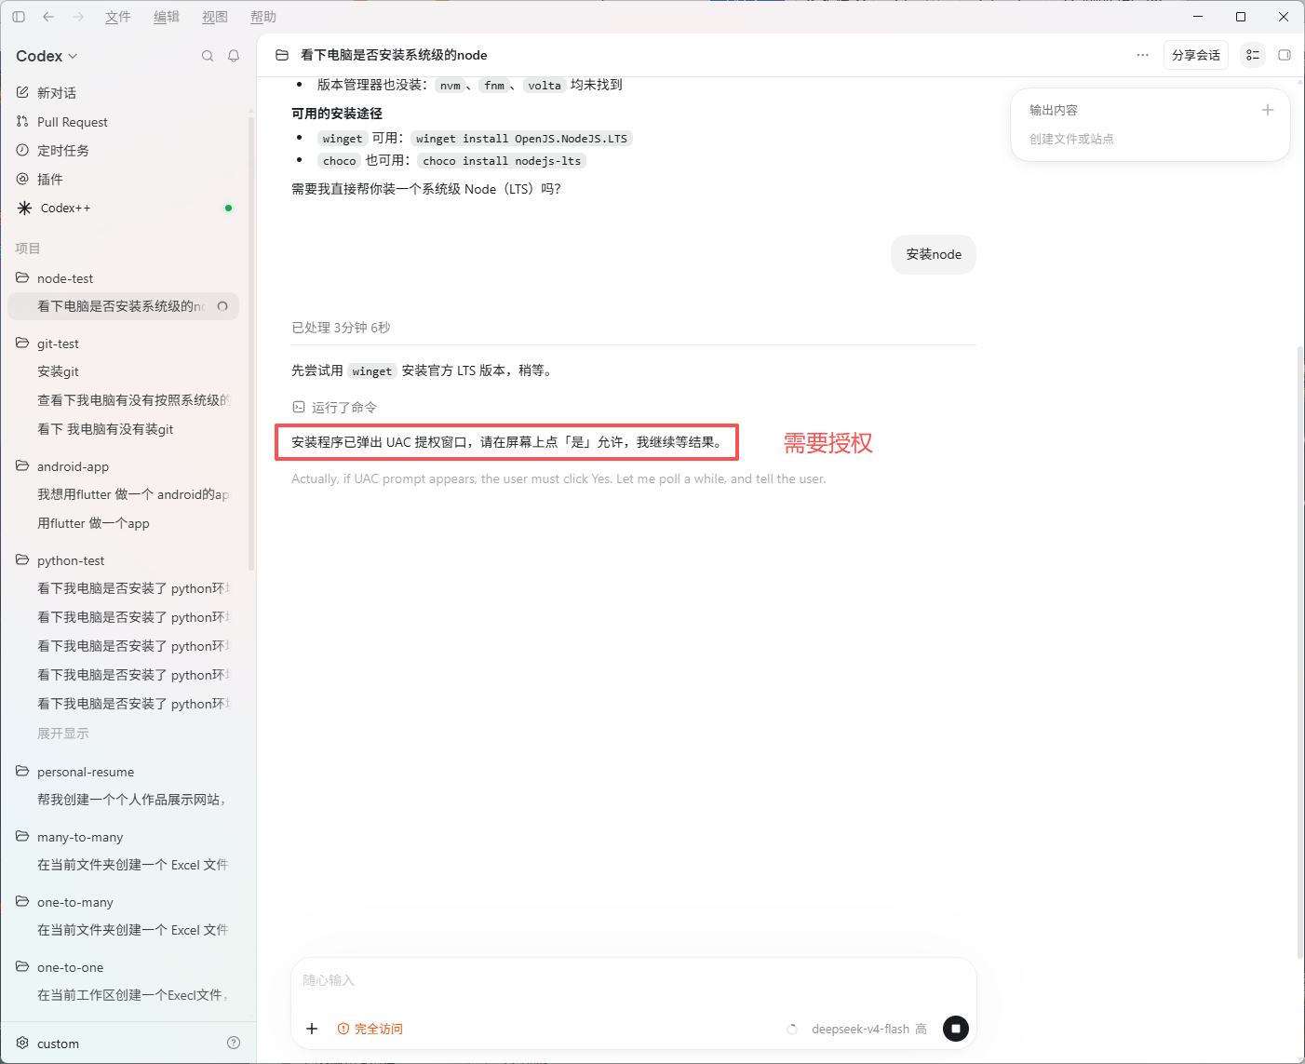The image size is (1305, 1064).
Task: Go back with the left arrow icon
Action: point(48,17)
